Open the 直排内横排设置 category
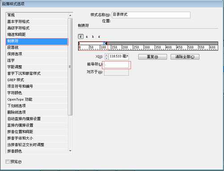The width and height of the screenshot is (224, 171). coord(37,125)
